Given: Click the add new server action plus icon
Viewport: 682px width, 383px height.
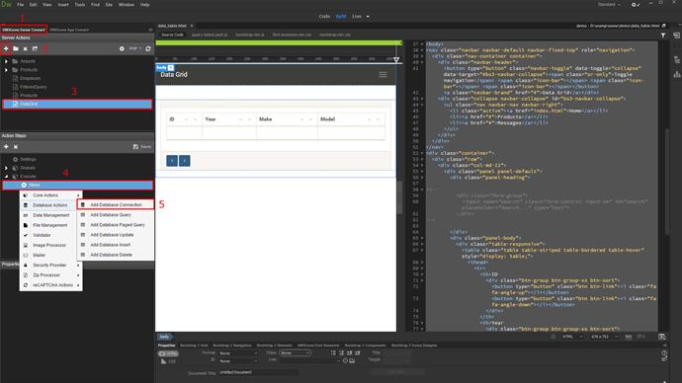Looking at the screenshot, I should click(6, 48).
